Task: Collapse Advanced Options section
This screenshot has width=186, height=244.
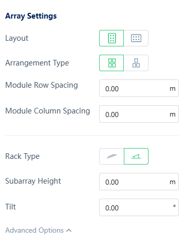Action: pos(39,230)
